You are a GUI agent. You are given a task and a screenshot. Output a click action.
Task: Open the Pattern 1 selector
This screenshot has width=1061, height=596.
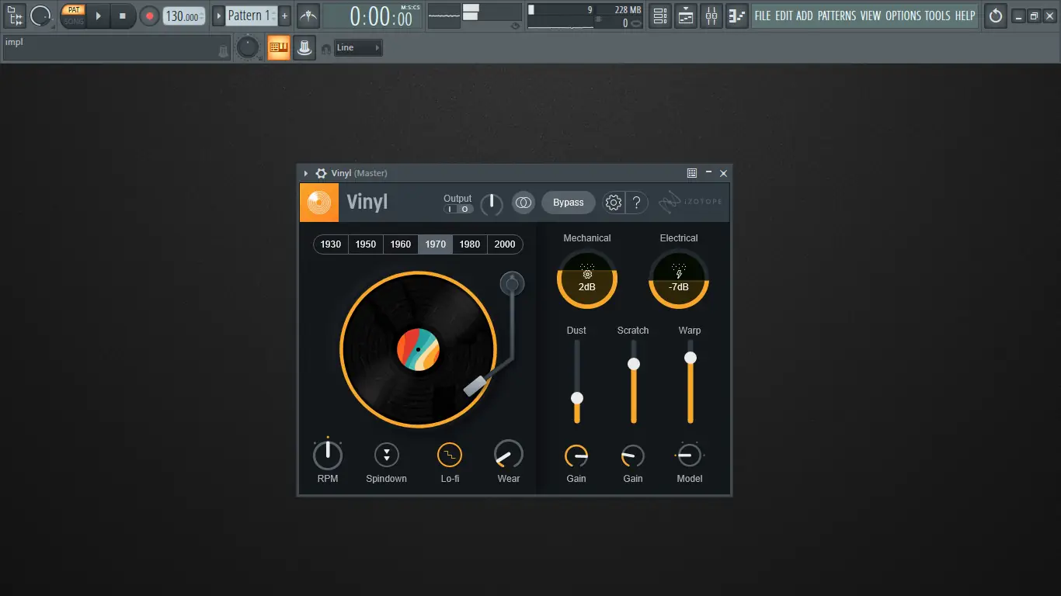(x=250, y=16)
